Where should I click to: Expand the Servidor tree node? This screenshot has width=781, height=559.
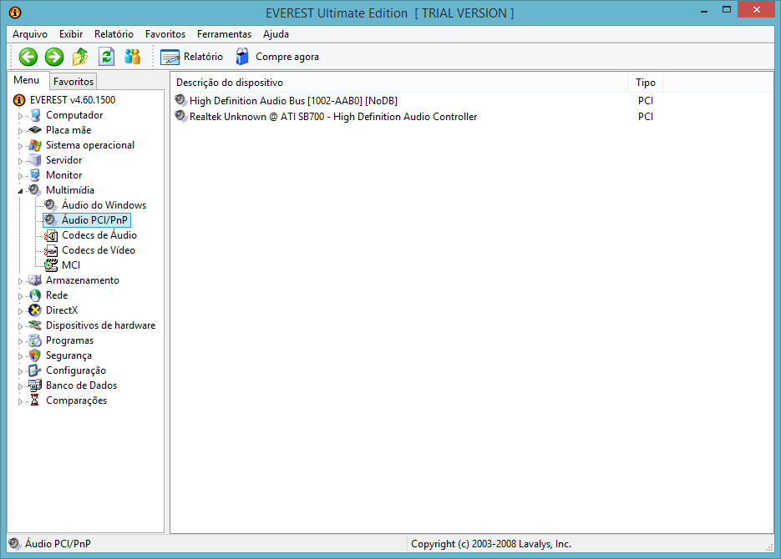click(20, 161)
